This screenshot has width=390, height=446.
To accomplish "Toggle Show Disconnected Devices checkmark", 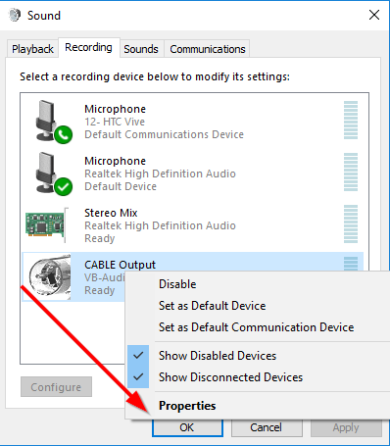I will [x=138, y=377].
